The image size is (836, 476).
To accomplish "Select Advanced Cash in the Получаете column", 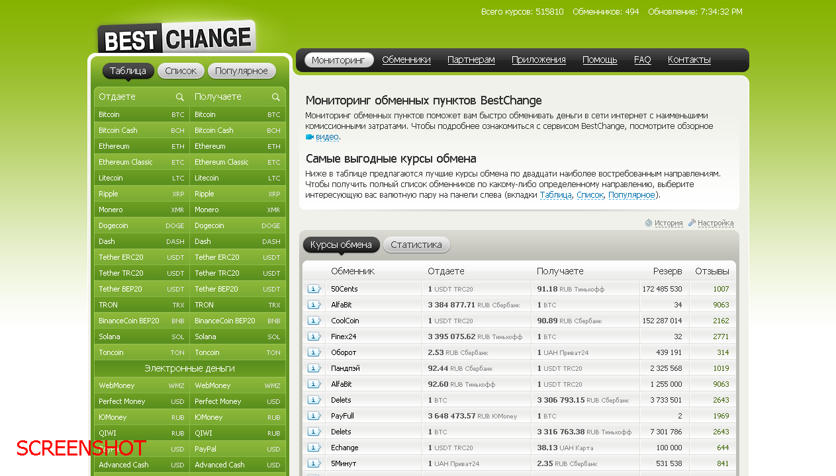I will tap(238, 465).
